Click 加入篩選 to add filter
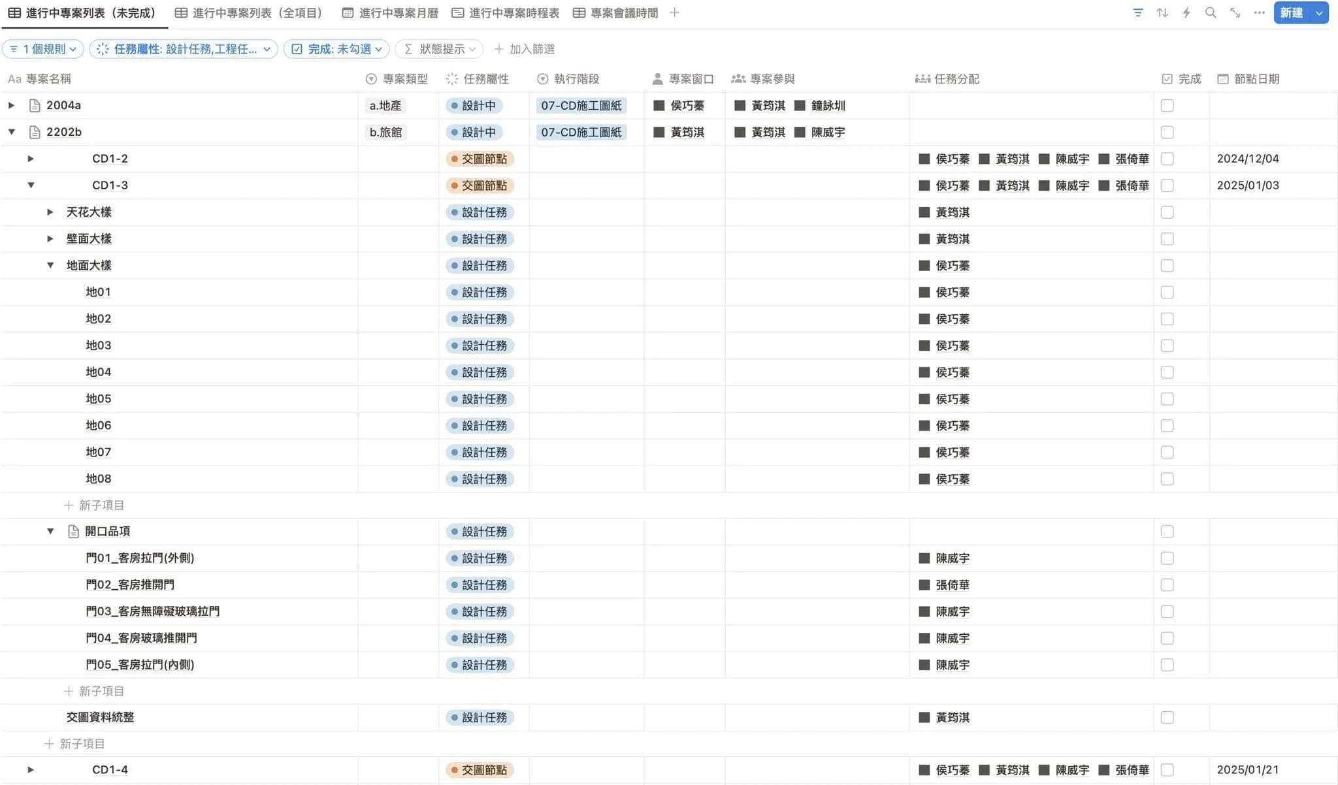 pos(525,49)
